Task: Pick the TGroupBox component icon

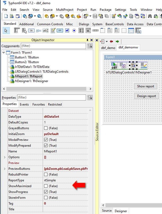Action: tap(102, 31)
